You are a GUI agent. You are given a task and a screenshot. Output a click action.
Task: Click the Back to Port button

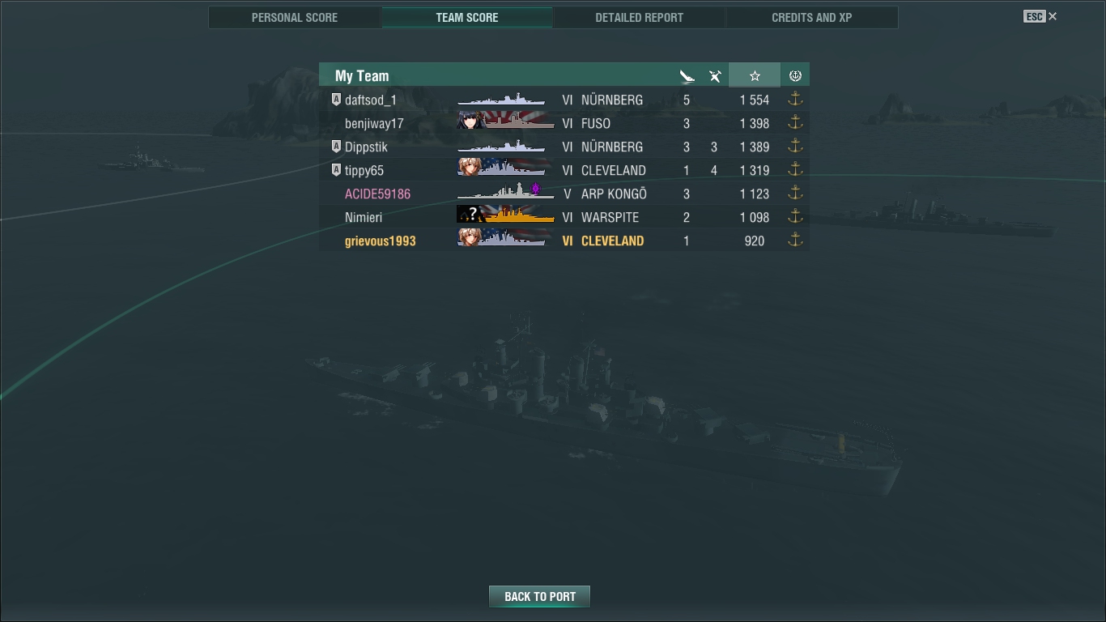pos(539,596)
